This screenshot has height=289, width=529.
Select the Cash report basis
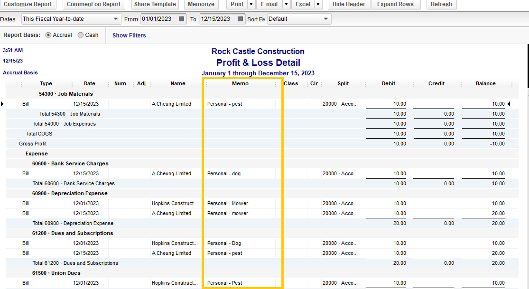tap(80, 35)
